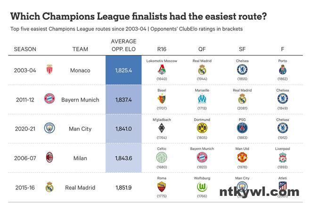Click the 1,825.4 average Elo cell
The image size is (311, 210).
[x=123, y=70]
